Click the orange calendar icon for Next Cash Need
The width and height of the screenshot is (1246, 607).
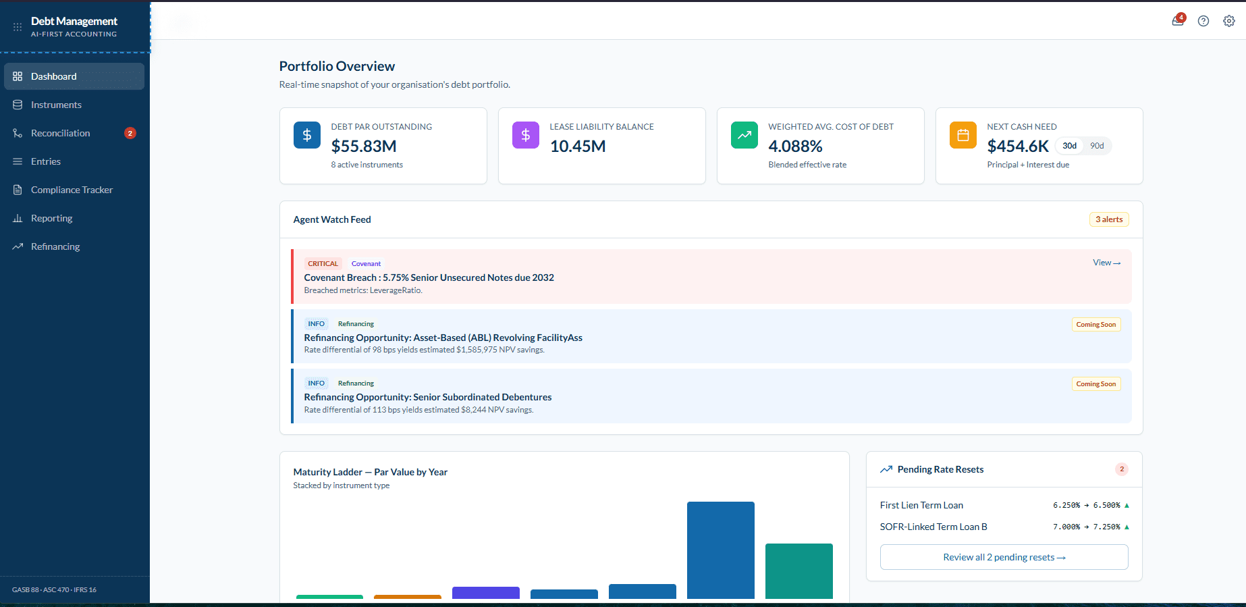963,135
